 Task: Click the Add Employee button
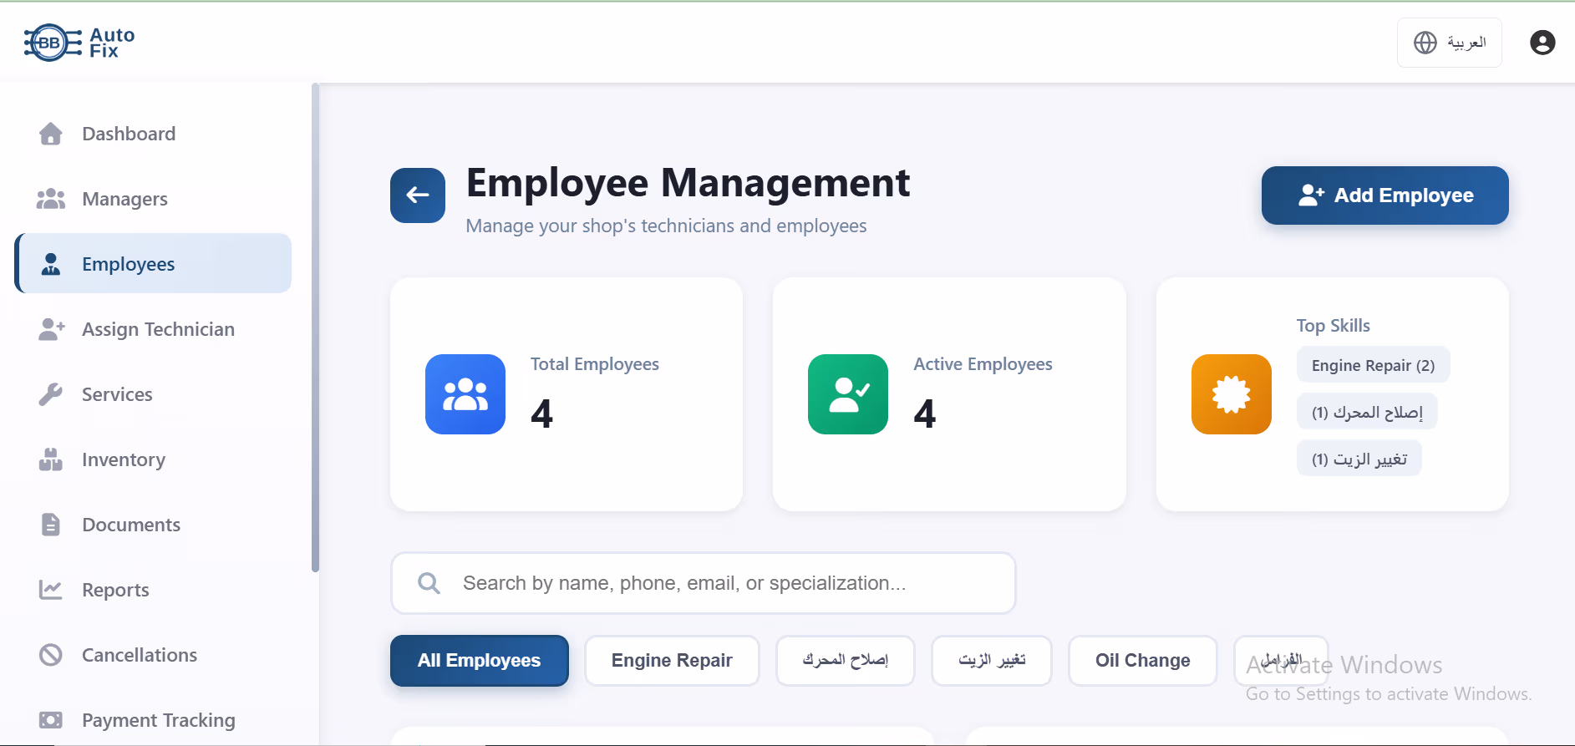(1384, 195)
